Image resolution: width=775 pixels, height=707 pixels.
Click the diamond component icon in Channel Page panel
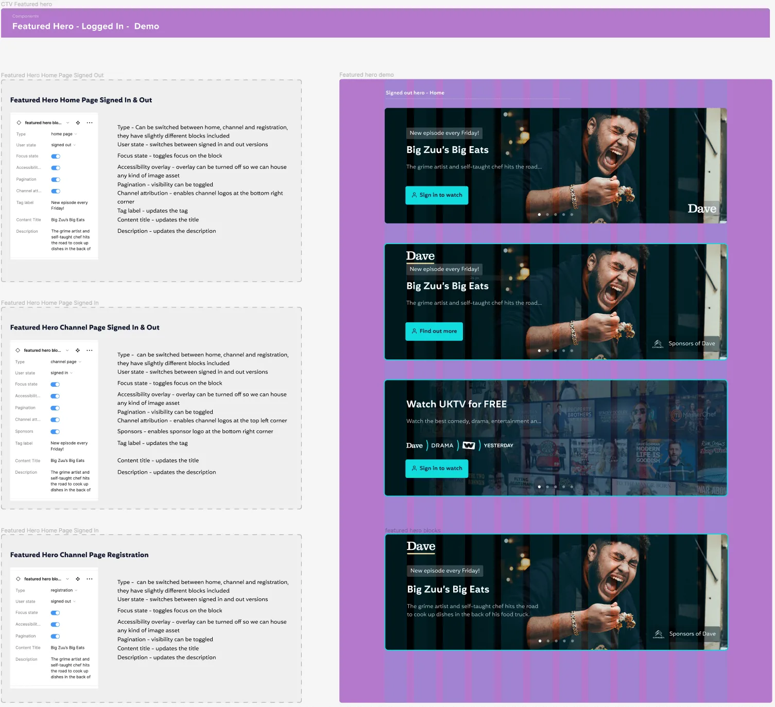pyautogui.click(x=18, y=350)
